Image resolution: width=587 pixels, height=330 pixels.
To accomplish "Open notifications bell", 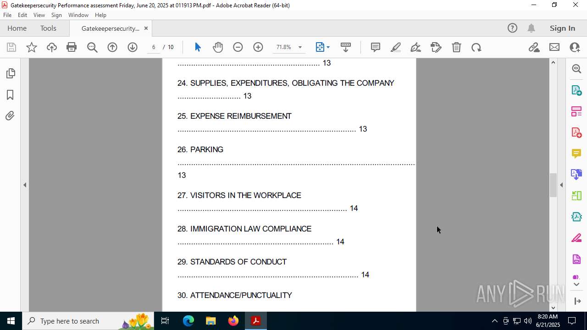I will tap(532, 28).
